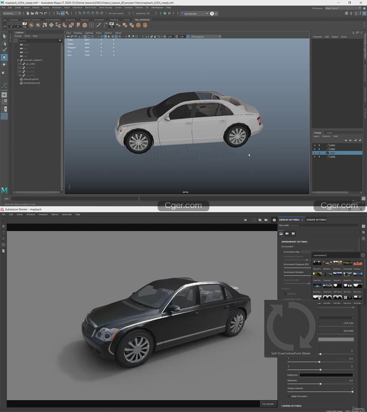Open environment settings image icon in Display Settings
Image resolution: width=367 pixels, height=412 pixels.
pos(281,233)
